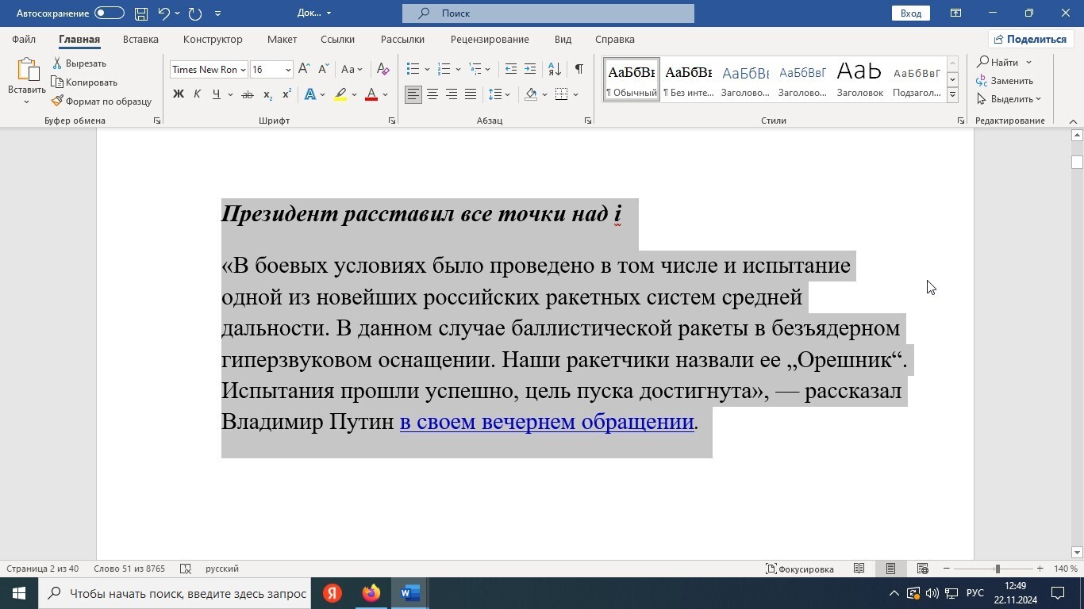Expand the Styles gallery more arrow
This screenshot has height=609, width=1084.
click(x=952, y=95)
